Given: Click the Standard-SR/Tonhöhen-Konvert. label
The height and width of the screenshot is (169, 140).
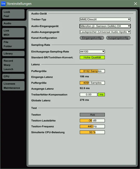Looking at the screenshot, I should [x=52, y=58].
